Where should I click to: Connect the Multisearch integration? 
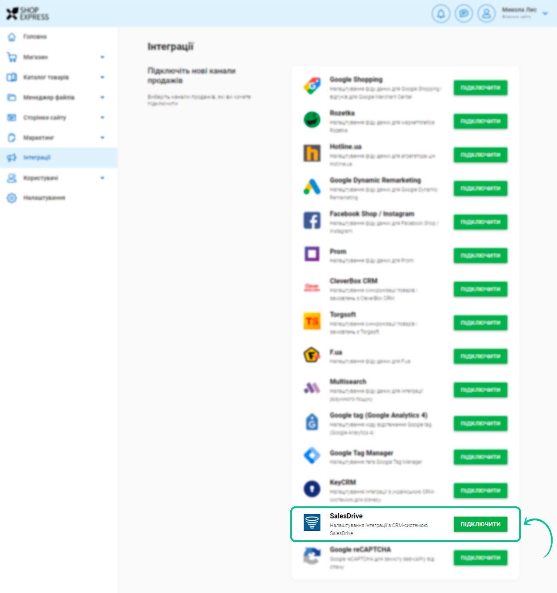click(x=480, y=390)
